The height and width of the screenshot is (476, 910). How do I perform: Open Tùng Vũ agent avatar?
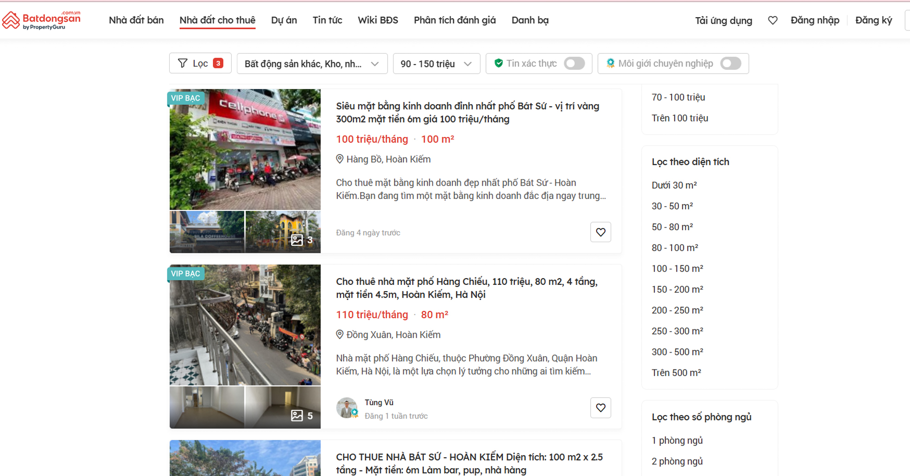point(347,408)
